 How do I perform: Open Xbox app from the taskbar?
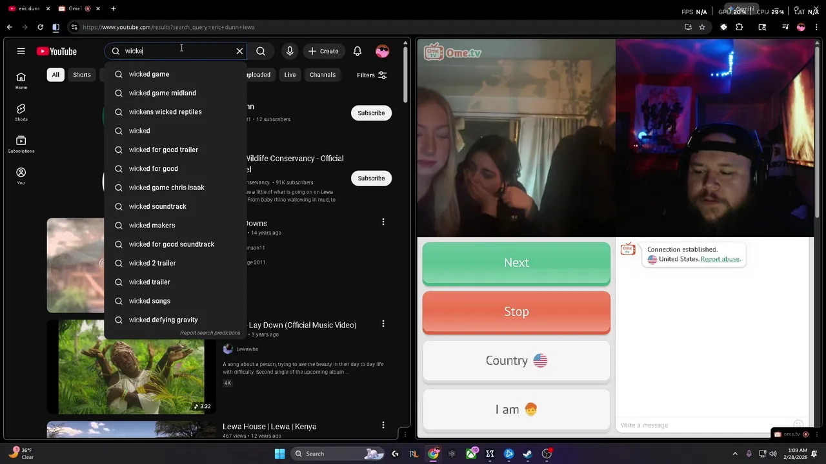[x=471, y=454]
